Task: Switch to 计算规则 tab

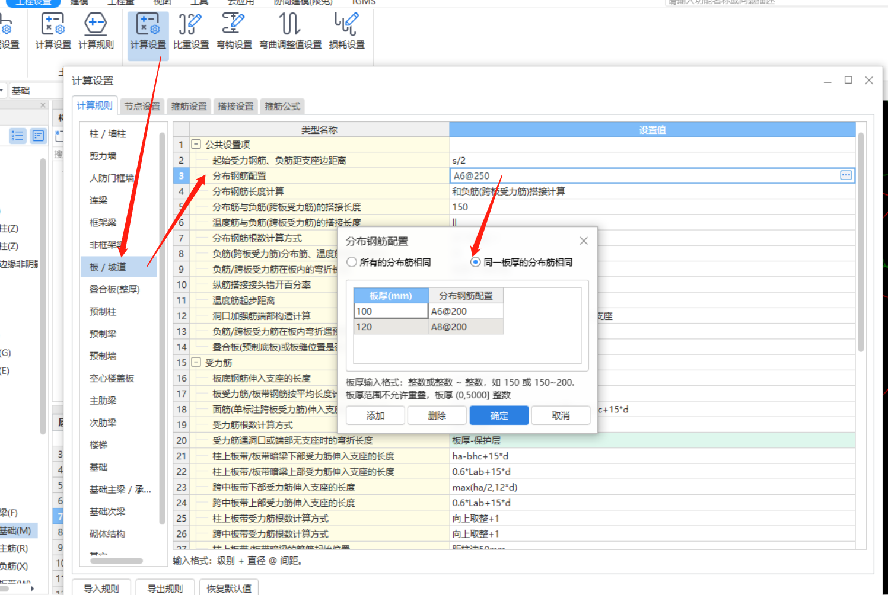Action: (x=94, y=105)
